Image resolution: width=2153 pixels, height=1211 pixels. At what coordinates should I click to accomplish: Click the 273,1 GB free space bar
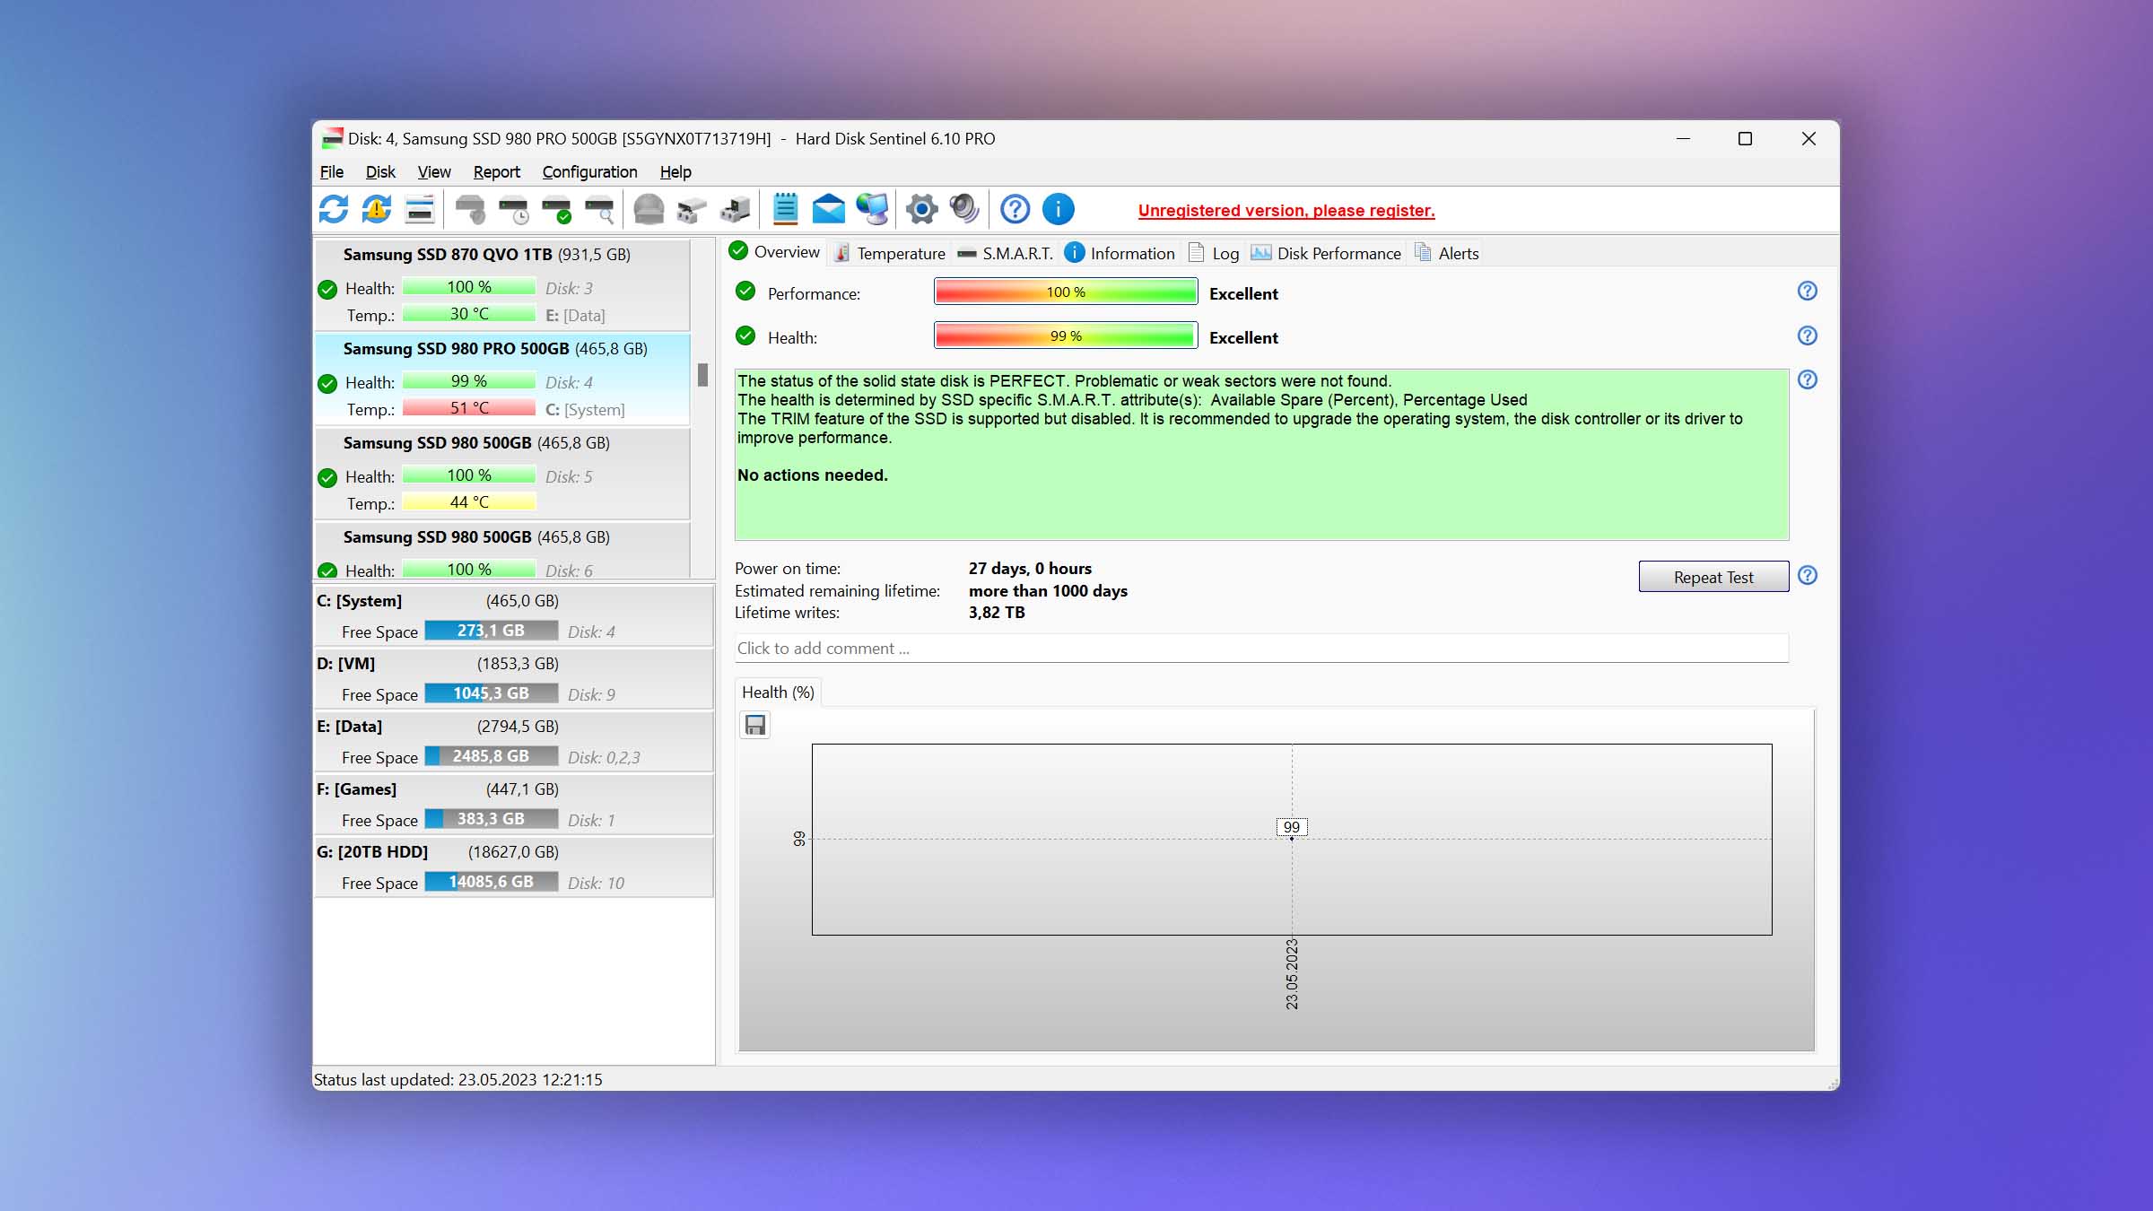(491, 631)
